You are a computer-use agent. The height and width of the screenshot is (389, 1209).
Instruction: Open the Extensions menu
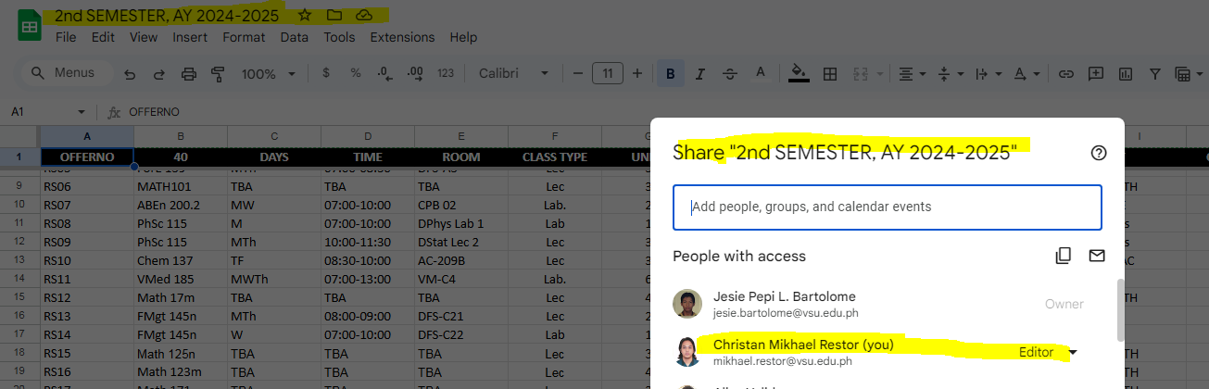[402, 38]
